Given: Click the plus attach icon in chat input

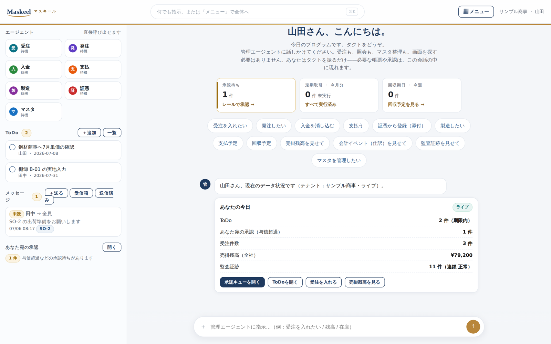Looking at the screenshot, I should tap(203, 327).
